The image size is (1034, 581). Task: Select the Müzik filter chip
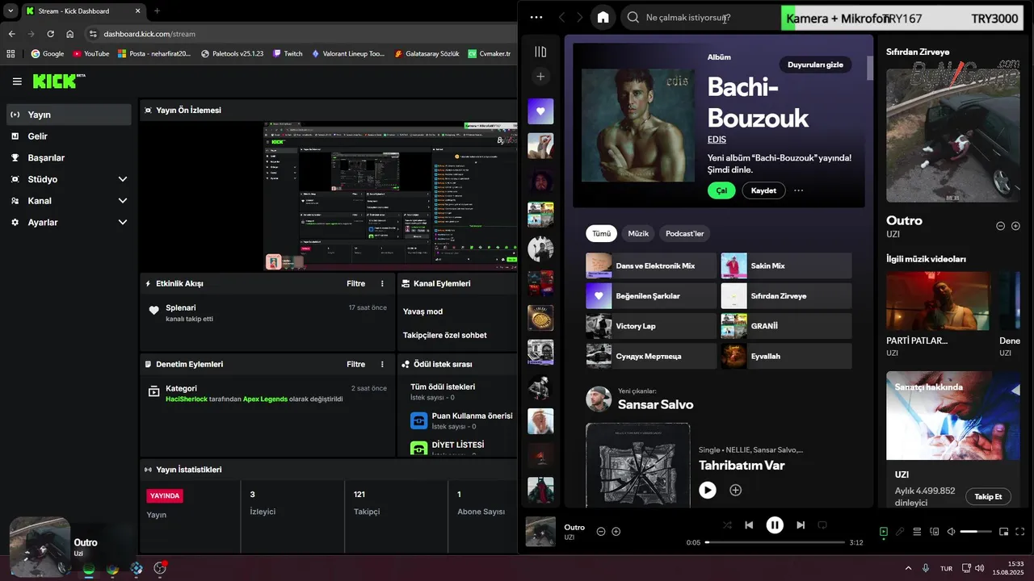coord(638,234)
